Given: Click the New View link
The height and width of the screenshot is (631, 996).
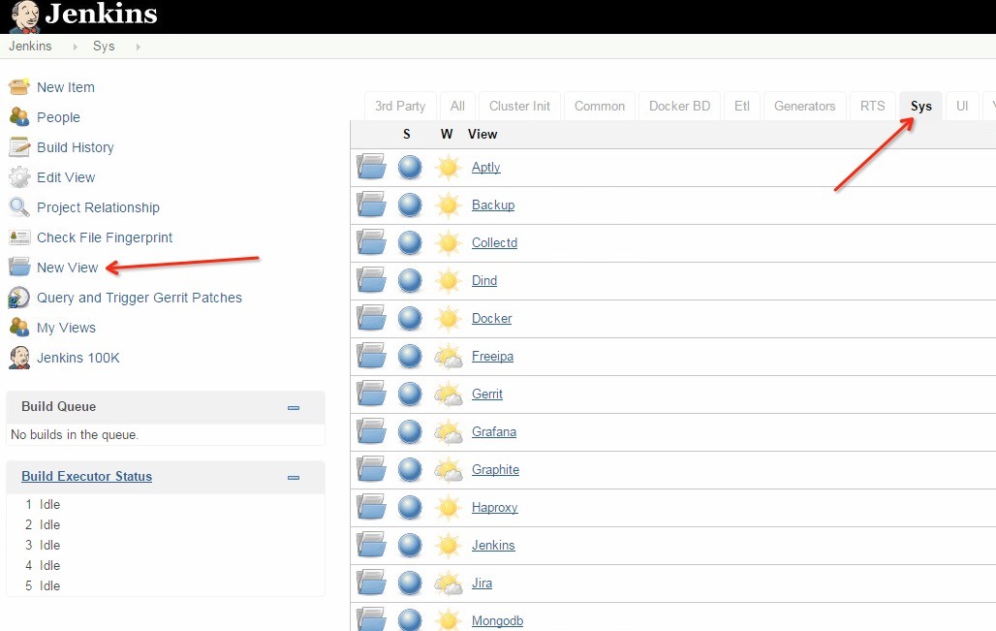Looking at the screenshot, I should point(68,268).
